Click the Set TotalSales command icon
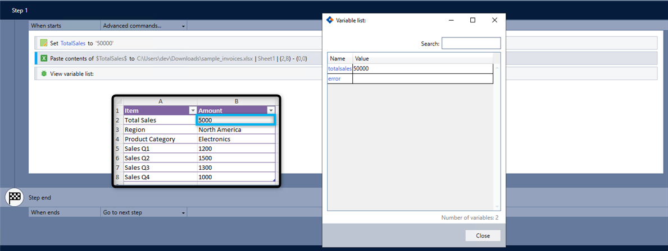This screenshot has height=251, width=668. (x=43, y=43)
